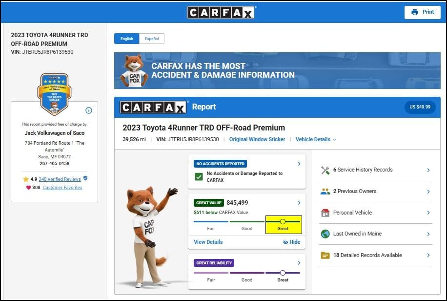Click the CARFAX Report logo
Image resolution: width=447 pixels, height=301 pixels.
[153, 107]
